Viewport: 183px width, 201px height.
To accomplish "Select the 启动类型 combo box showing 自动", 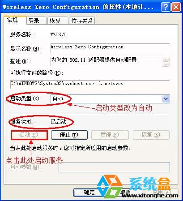I will (110, 98).
